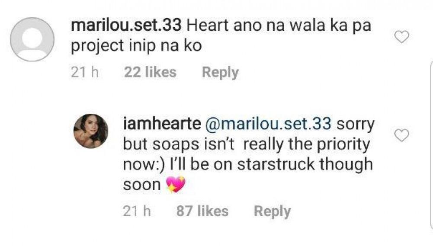Show who gave the 87 likes

click(x=202, y=211)
